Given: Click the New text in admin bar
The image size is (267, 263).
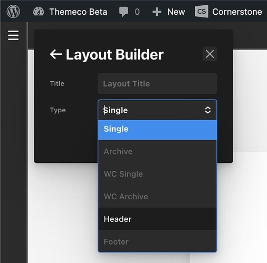Looking at the screenshot, I should tap(176, 12).
